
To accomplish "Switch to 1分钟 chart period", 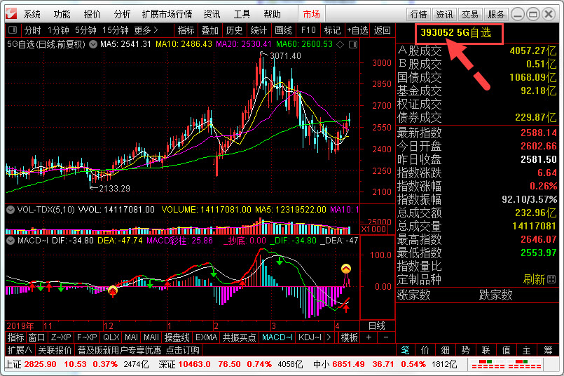I will pyautogui.click(x=58, y=30).
